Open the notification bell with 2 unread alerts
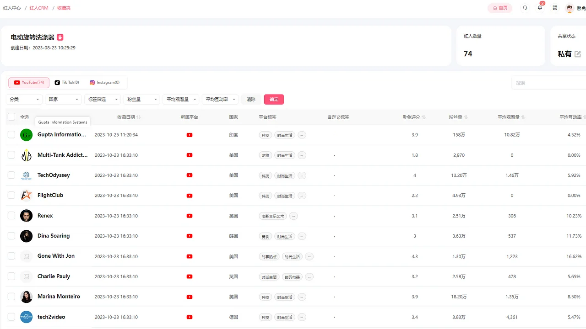The image size is (586, 329). coord(540,8)
